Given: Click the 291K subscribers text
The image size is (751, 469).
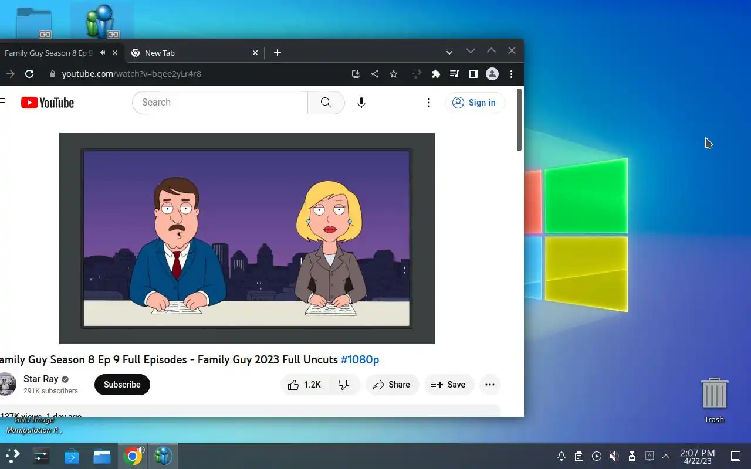Looking at the screenshot, I should click(x=50, y=391).
